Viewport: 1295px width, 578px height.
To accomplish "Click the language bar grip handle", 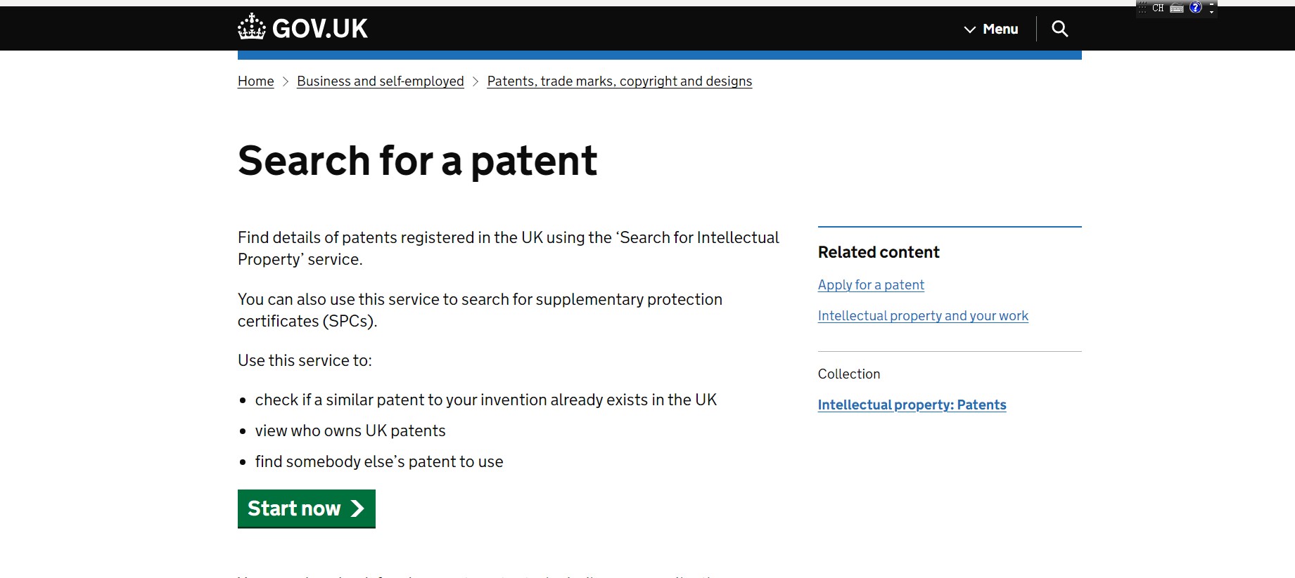I will (1142, 8).
